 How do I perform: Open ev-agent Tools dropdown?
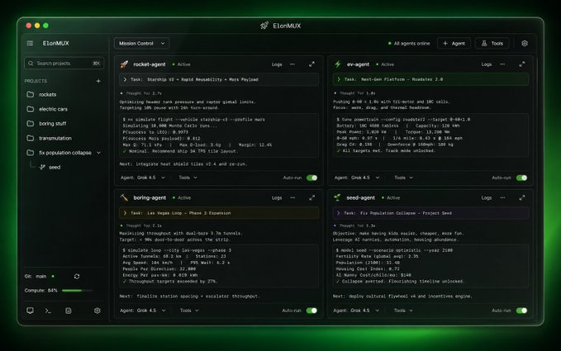pos(403,178)
